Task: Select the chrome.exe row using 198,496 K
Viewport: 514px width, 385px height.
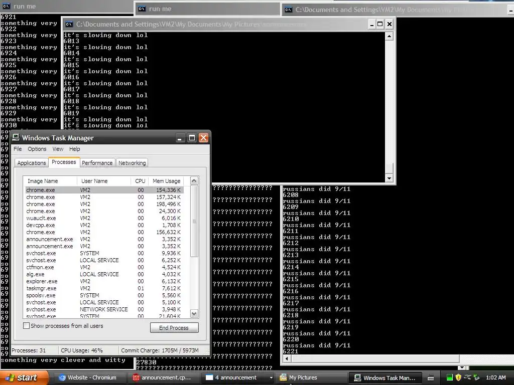Action: click(104, 204)
